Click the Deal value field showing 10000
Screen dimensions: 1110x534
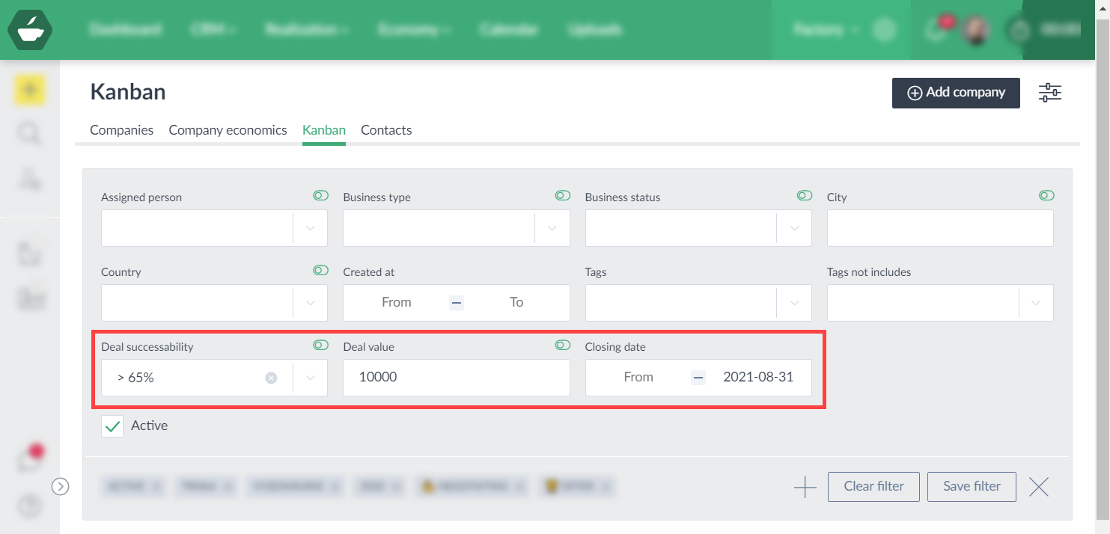(x=457, y=378)
